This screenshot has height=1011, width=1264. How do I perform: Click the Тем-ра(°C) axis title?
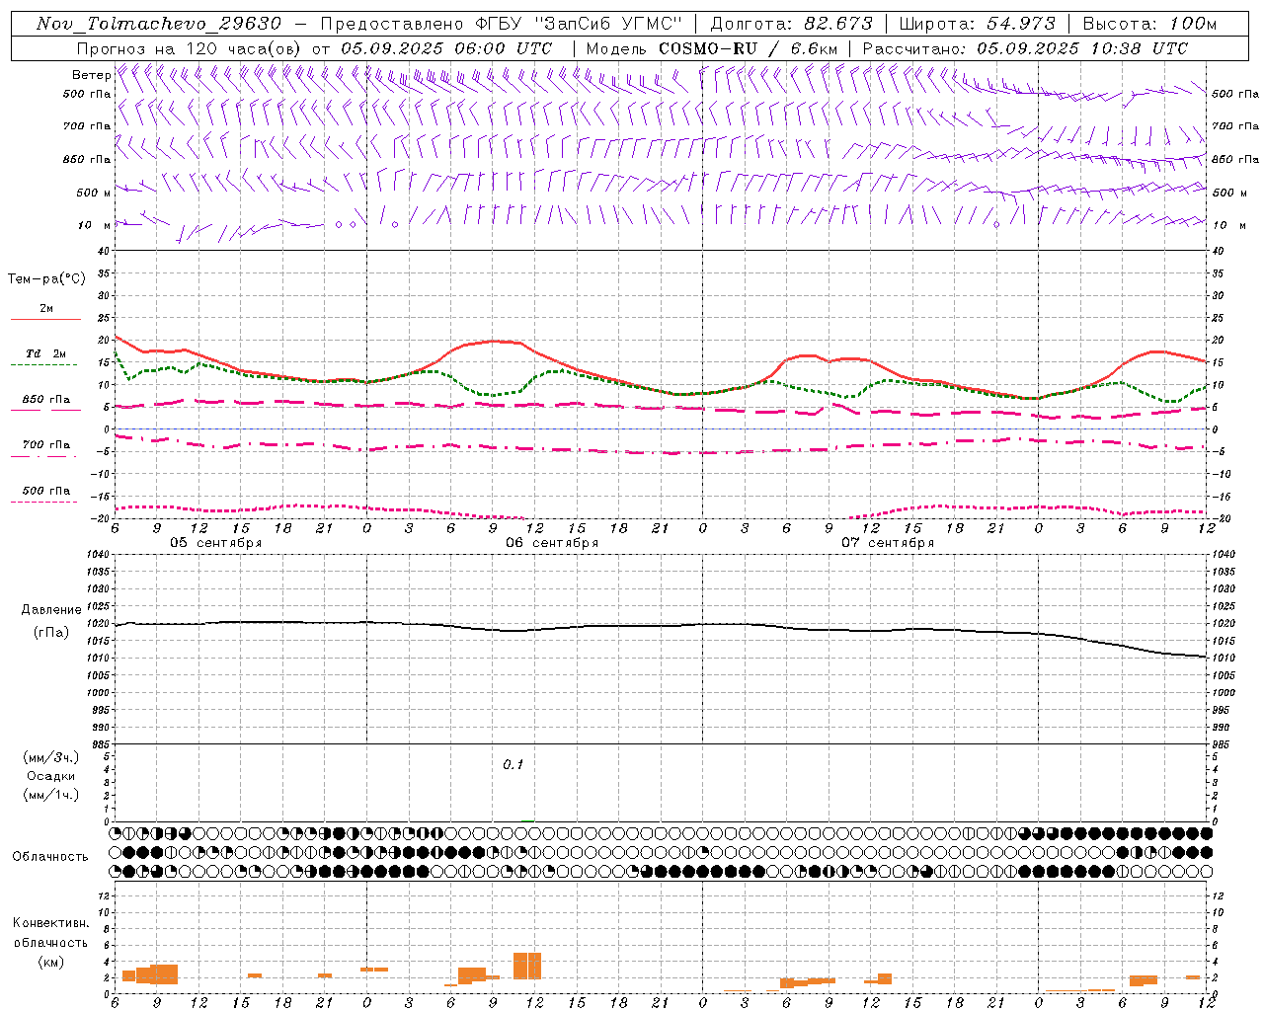click(x=46, y=279)
